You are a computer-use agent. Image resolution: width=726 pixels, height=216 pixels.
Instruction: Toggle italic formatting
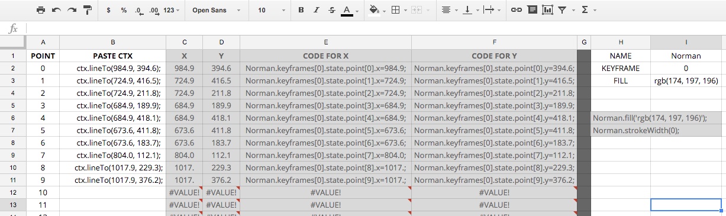point(316,10)
